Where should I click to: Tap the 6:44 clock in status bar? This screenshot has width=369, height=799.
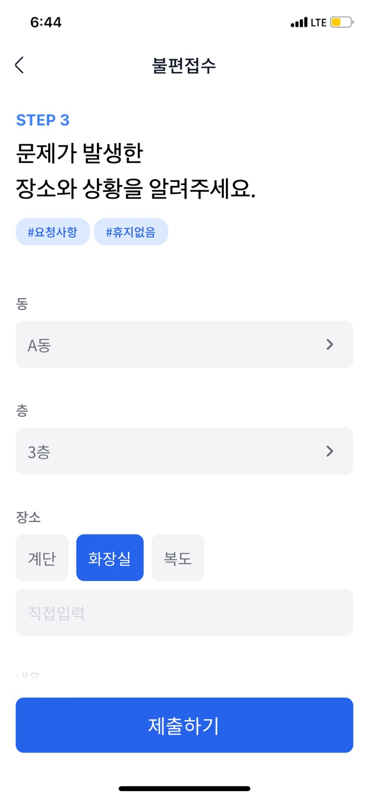pyautogui.click(x=46, y=22)
